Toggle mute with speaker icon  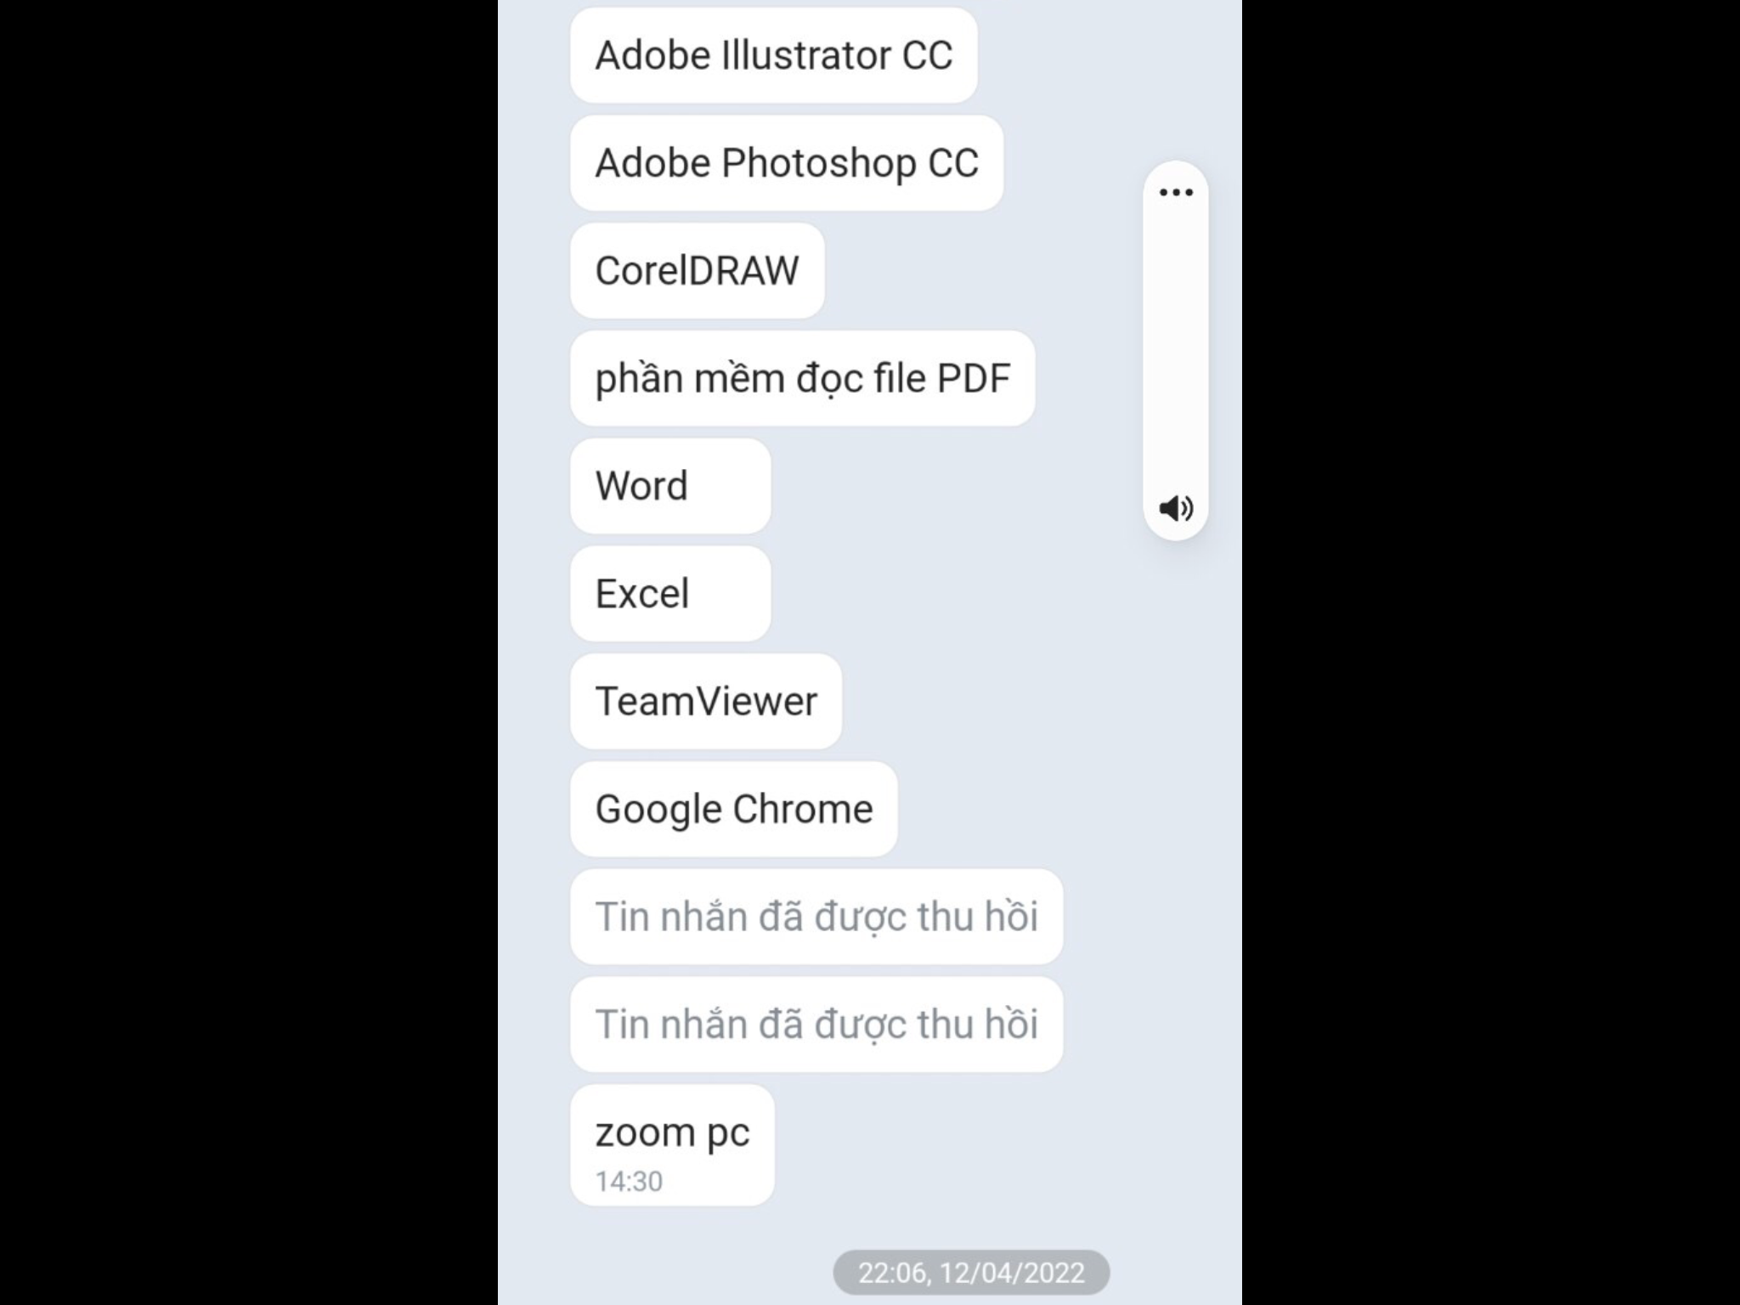point(1174,507)
